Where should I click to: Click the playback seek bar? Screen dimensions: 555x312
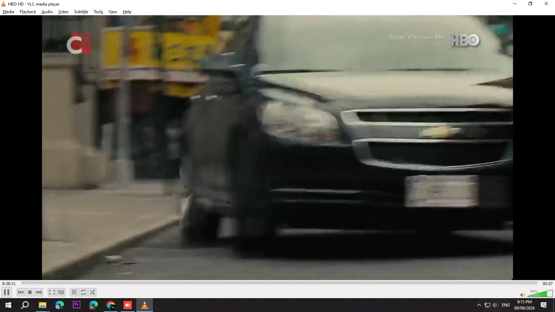pyautogui.click(x=279, y=283)
